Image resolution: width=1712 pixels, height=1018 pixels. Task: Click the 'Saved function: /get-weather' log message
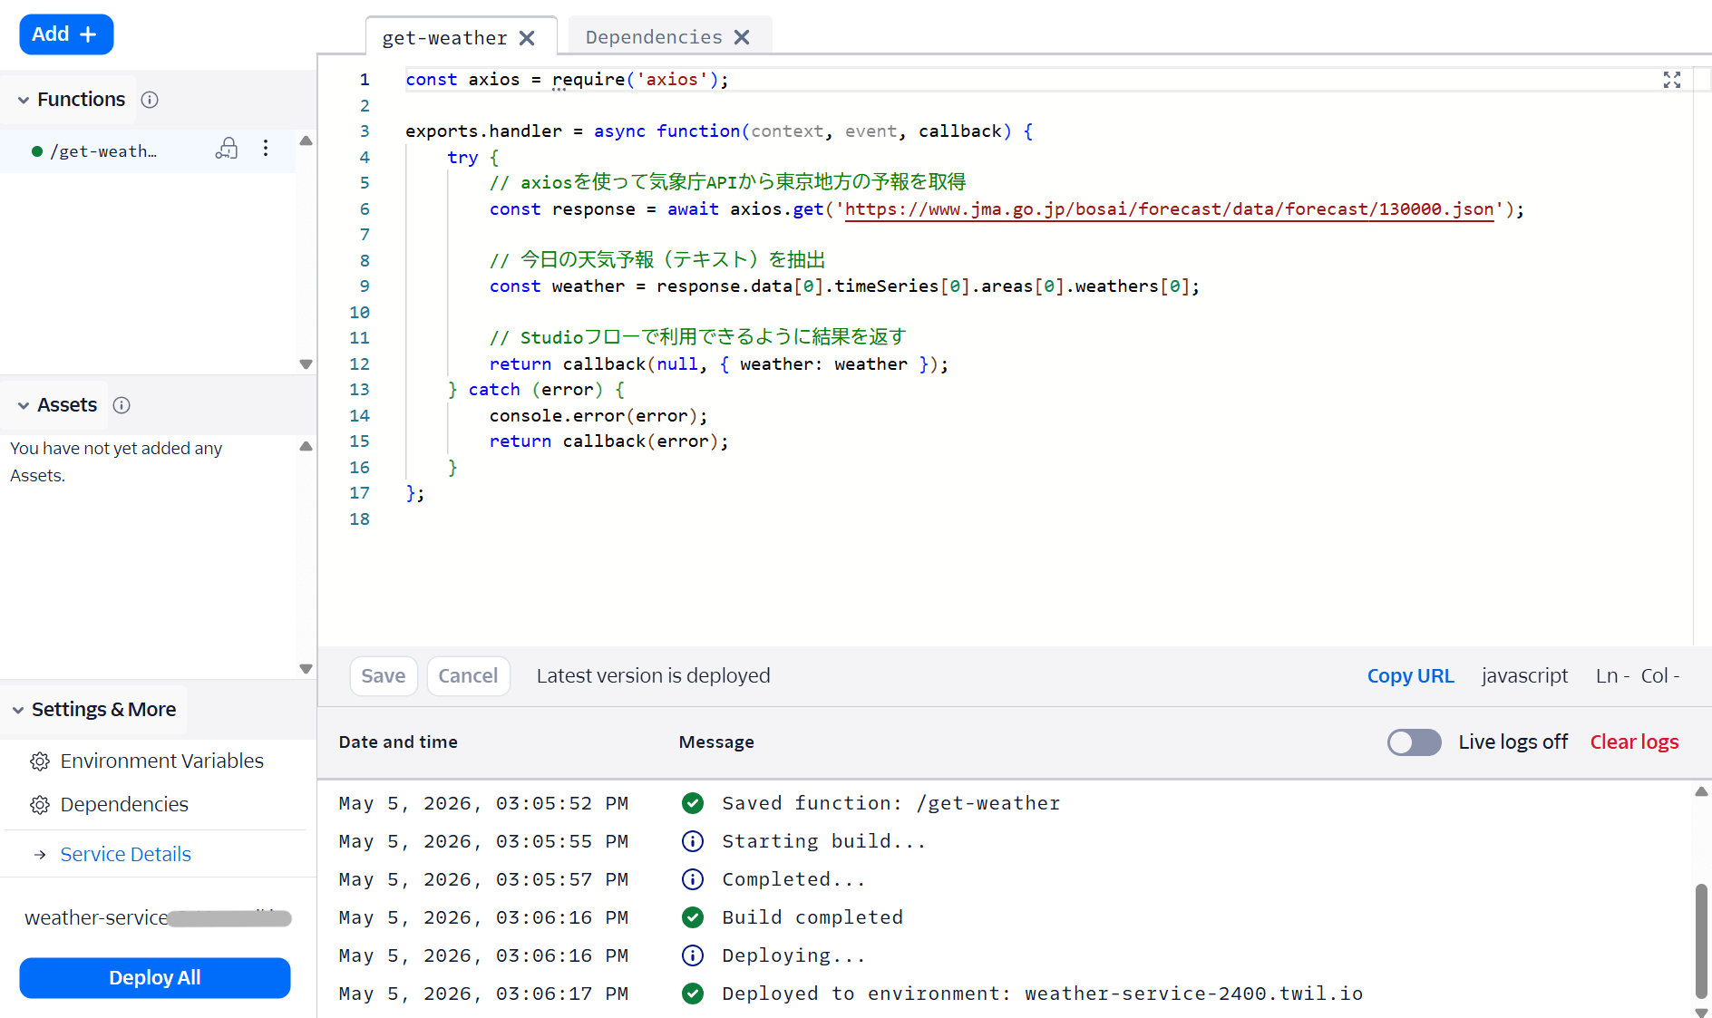coord(890,803)
